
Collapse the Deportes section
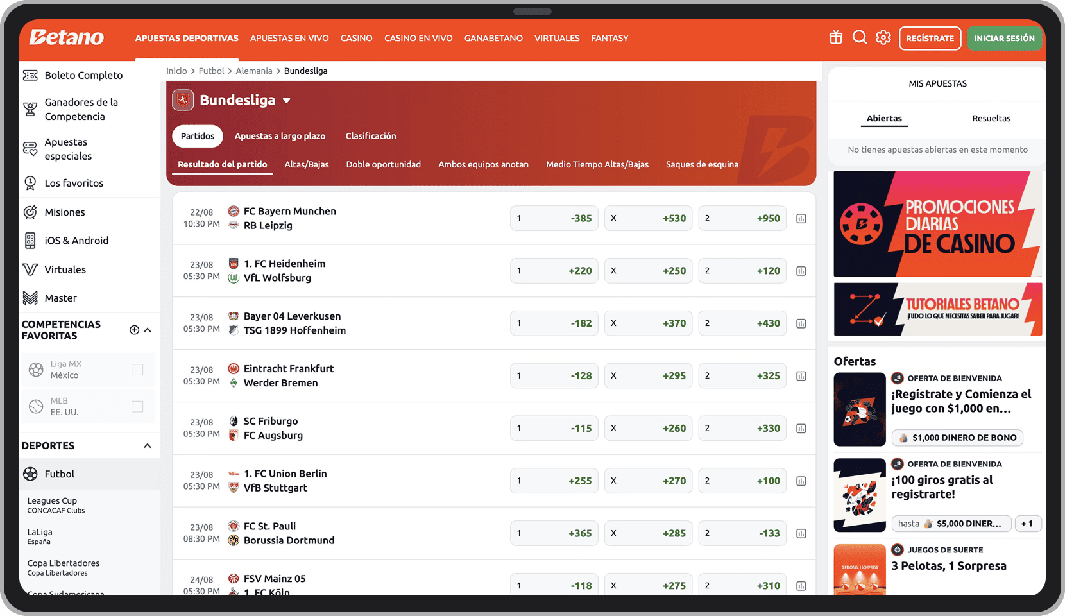(148, 446)
